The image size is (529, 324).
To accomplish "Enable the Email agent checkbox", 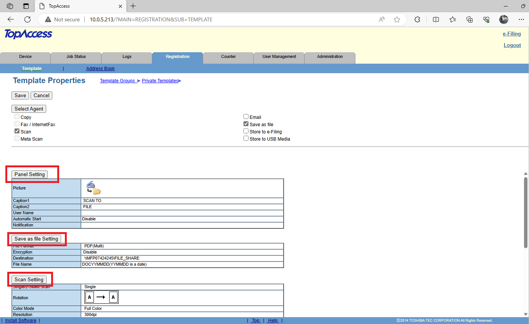I will coord(246,117).
